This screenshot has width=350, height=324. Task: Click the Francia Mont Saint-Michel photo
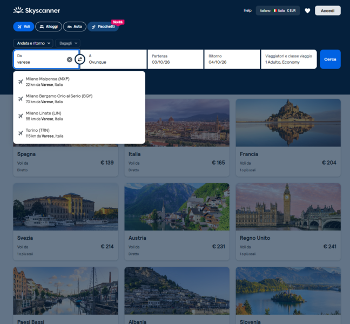tap(288, 123)
